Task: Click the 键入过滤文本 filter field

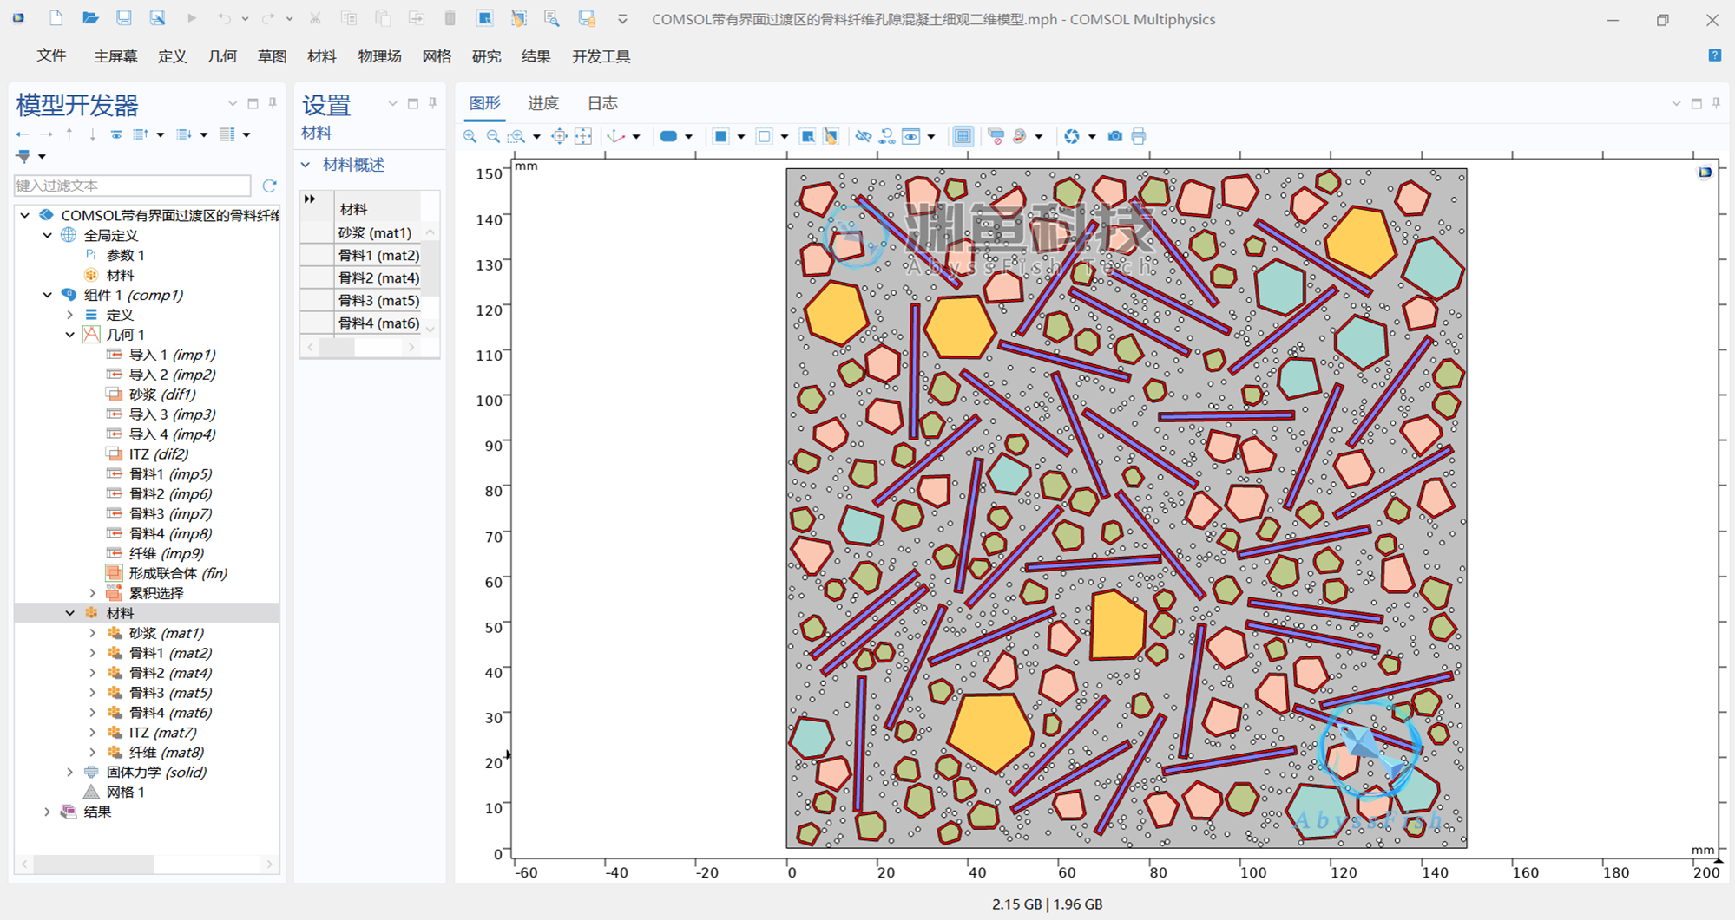Action: tap(133, 186)
